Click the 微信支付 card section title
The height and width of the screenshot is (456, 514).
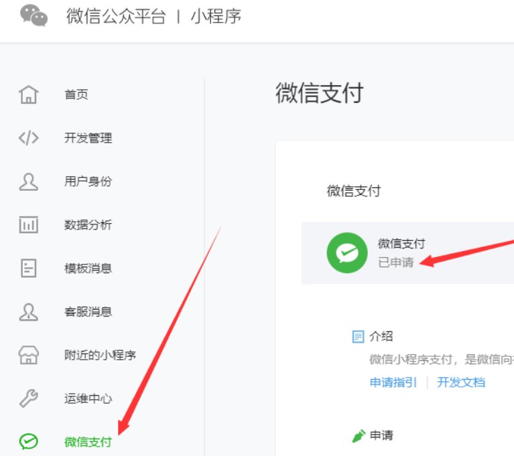[x=354, y=191]
